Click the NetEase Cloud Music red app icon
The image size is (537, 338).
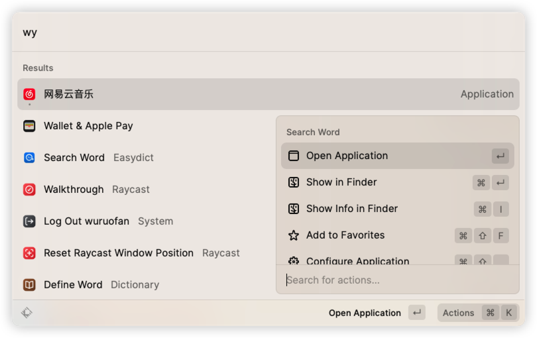(x=29, y=94)
